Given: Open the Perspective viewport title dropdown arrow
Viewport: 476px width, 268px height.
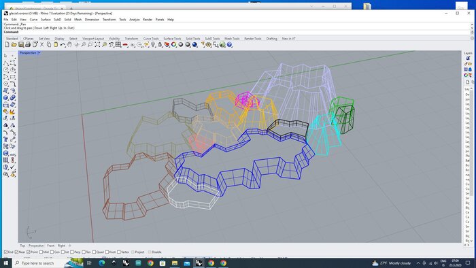Looking at the screenshot, I should [39, 53].
